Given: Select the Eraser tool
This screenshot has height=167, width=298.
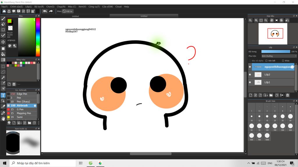Looking at the screenshot, I should coord(3,24).
